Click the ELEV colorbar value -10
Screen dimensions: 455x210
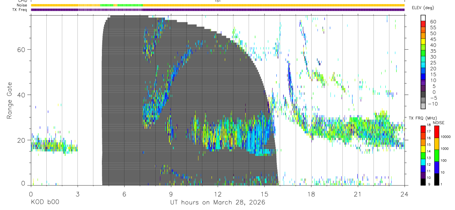pos(432,104)
